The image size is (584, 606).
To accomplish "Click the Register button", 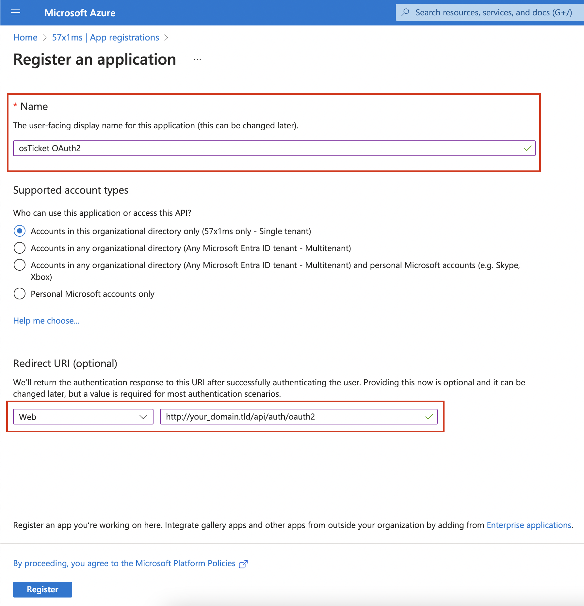I will 42,590.
